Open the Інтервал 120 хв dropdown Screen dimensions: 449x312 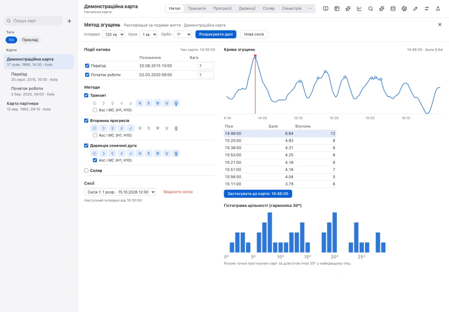coord(113,34)
